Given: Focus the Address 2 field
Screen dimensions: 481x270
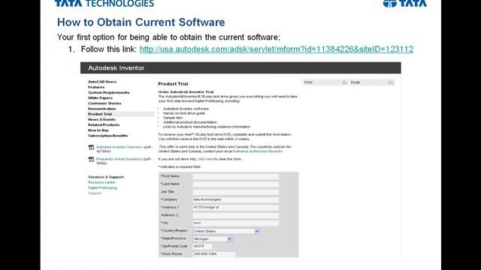Looking at the screenshot, I should pyautogui.click(x=235, y=215).
